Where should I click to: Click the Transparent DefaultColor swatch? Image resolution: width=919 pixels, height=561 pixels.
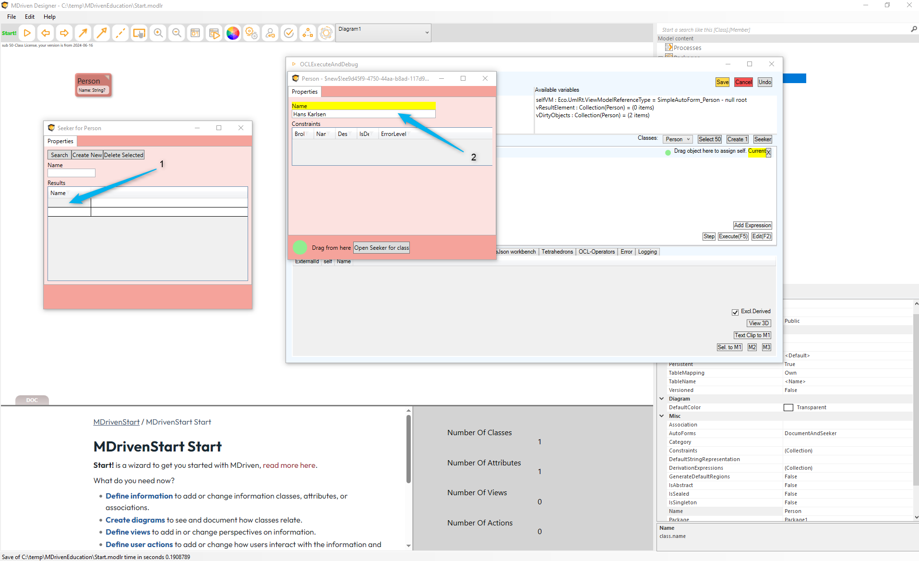click(x=788, y=407)
